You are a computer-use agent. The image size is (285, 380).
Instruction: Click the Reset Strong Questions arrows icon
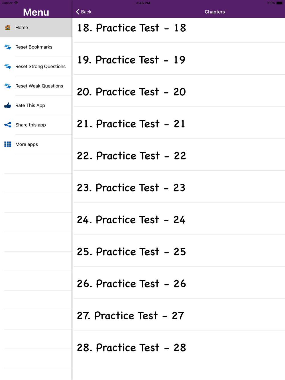[8, 66]
